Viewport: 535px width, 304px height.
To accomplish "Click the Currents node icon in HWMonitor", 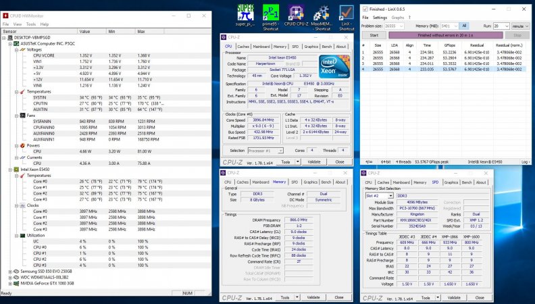I will (22, 157).
